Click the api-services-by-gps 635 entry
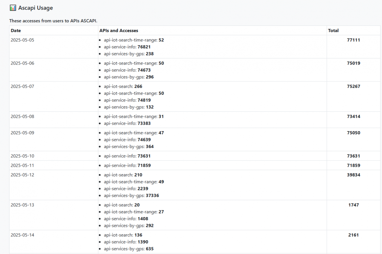The height and width of the screenshot is (254, 382). click(x=129, y=249)
